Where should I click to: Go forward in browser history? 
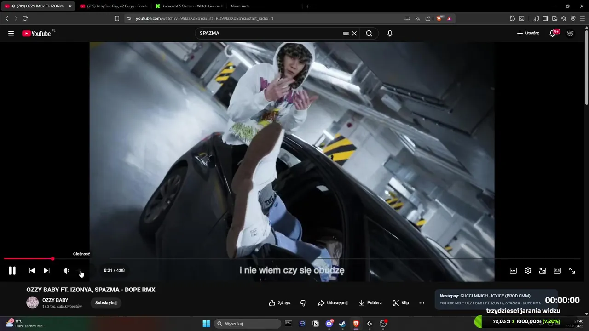pos(16,18)
